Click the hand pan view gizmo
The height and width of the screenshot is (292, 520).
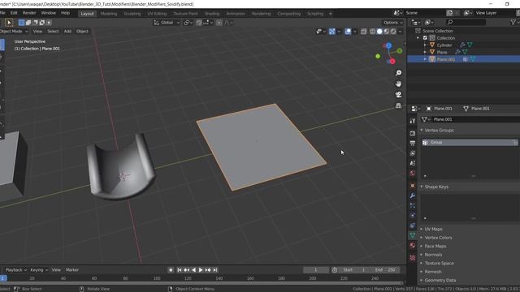coord(398,84)
